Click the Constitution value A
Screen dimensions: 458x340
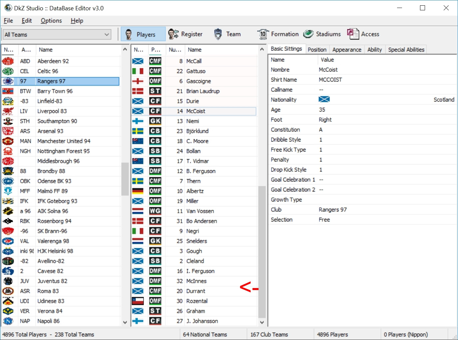coord(321,130)
